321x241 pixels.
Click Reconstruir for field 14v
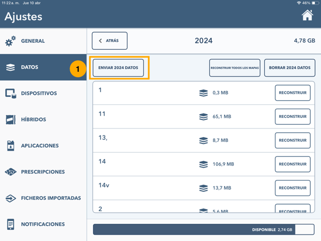coord(293,188)
